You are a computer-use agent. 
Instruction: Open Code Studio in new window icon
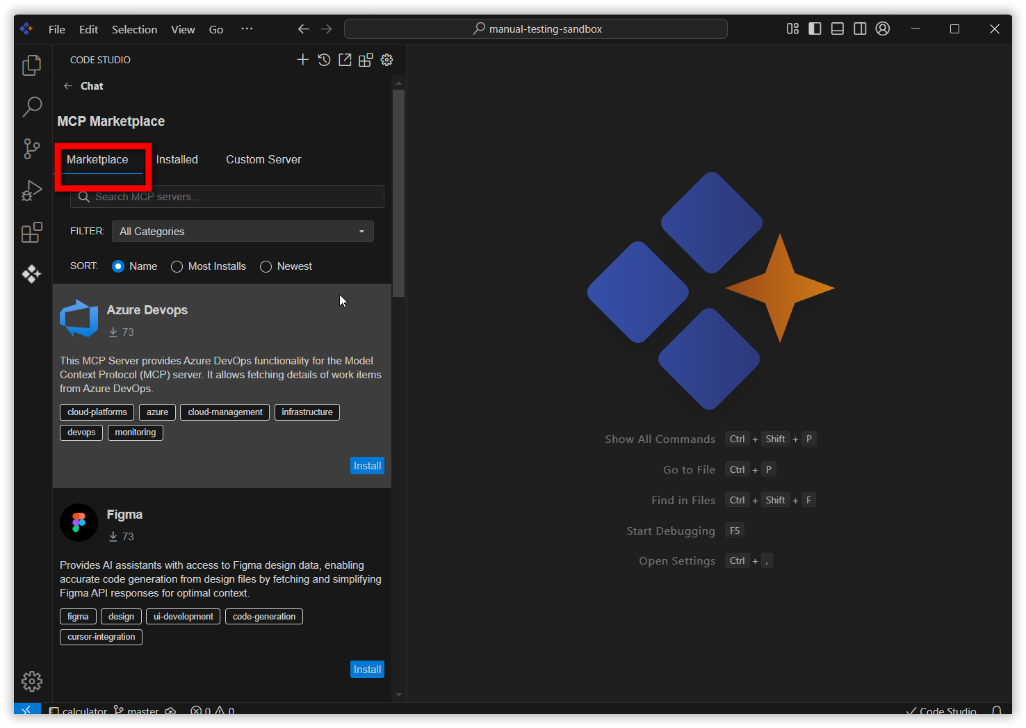click(345, 60)
